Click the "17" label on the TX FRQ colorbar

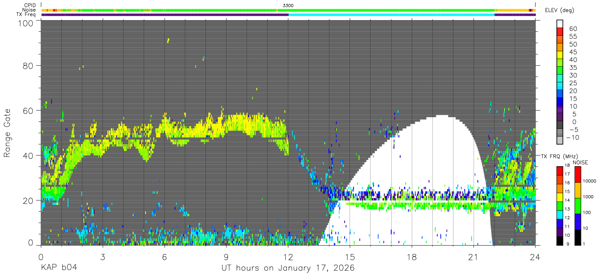[567, 174]
